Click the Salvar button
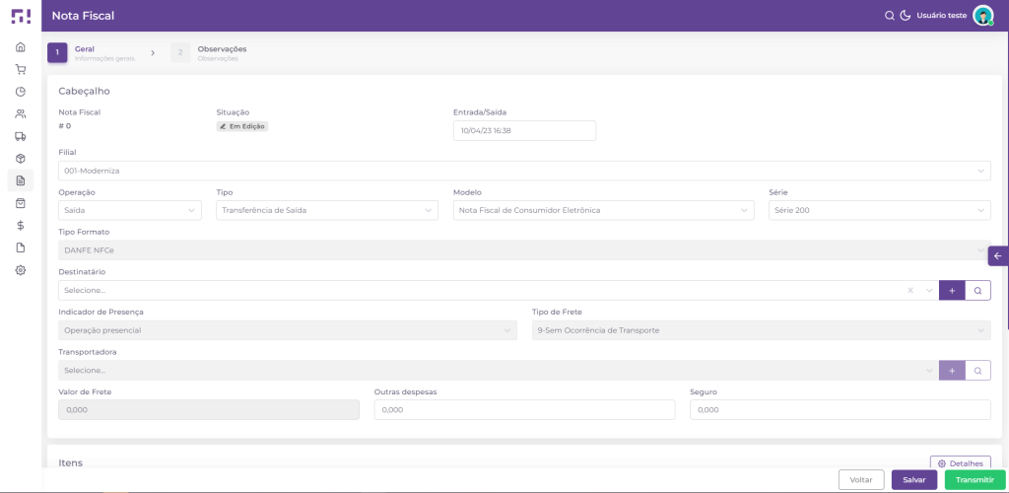Screen dimensions: 1009x493 [914, 479]
